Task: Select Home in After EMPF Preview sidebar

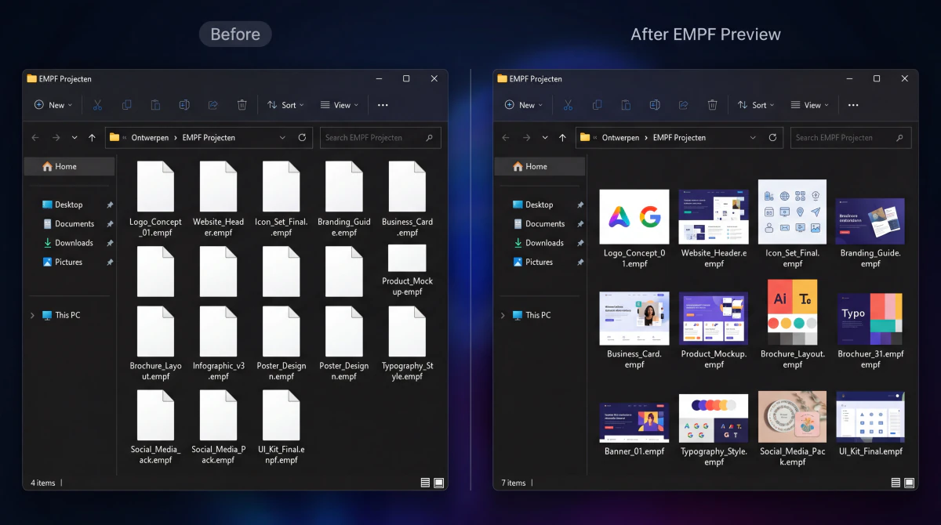Action: 540,166
